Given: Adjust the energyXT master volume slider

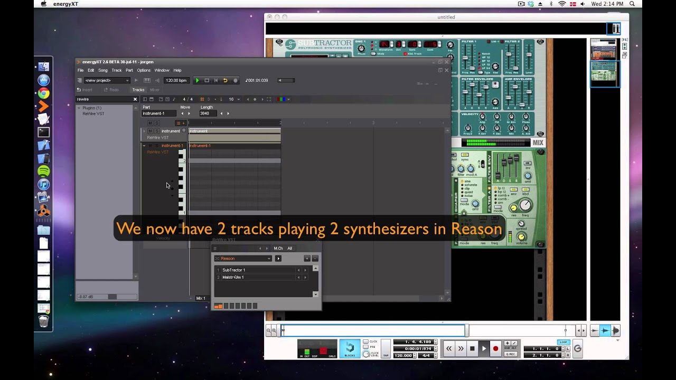Looking at the screenshot, I should point(286,80).
